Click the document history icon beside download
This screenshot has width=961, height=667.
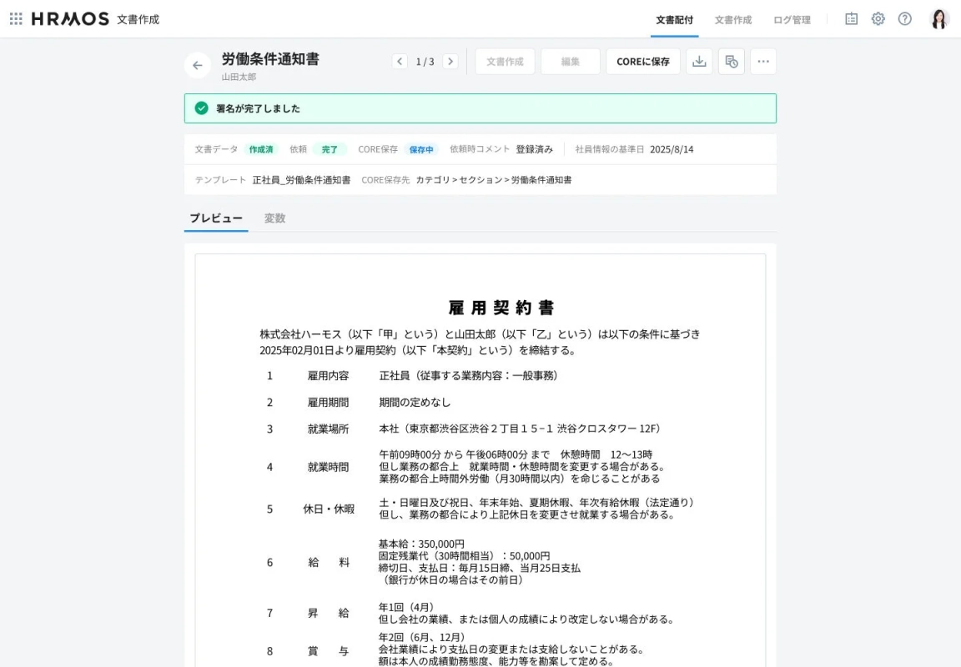coord(731,61)
